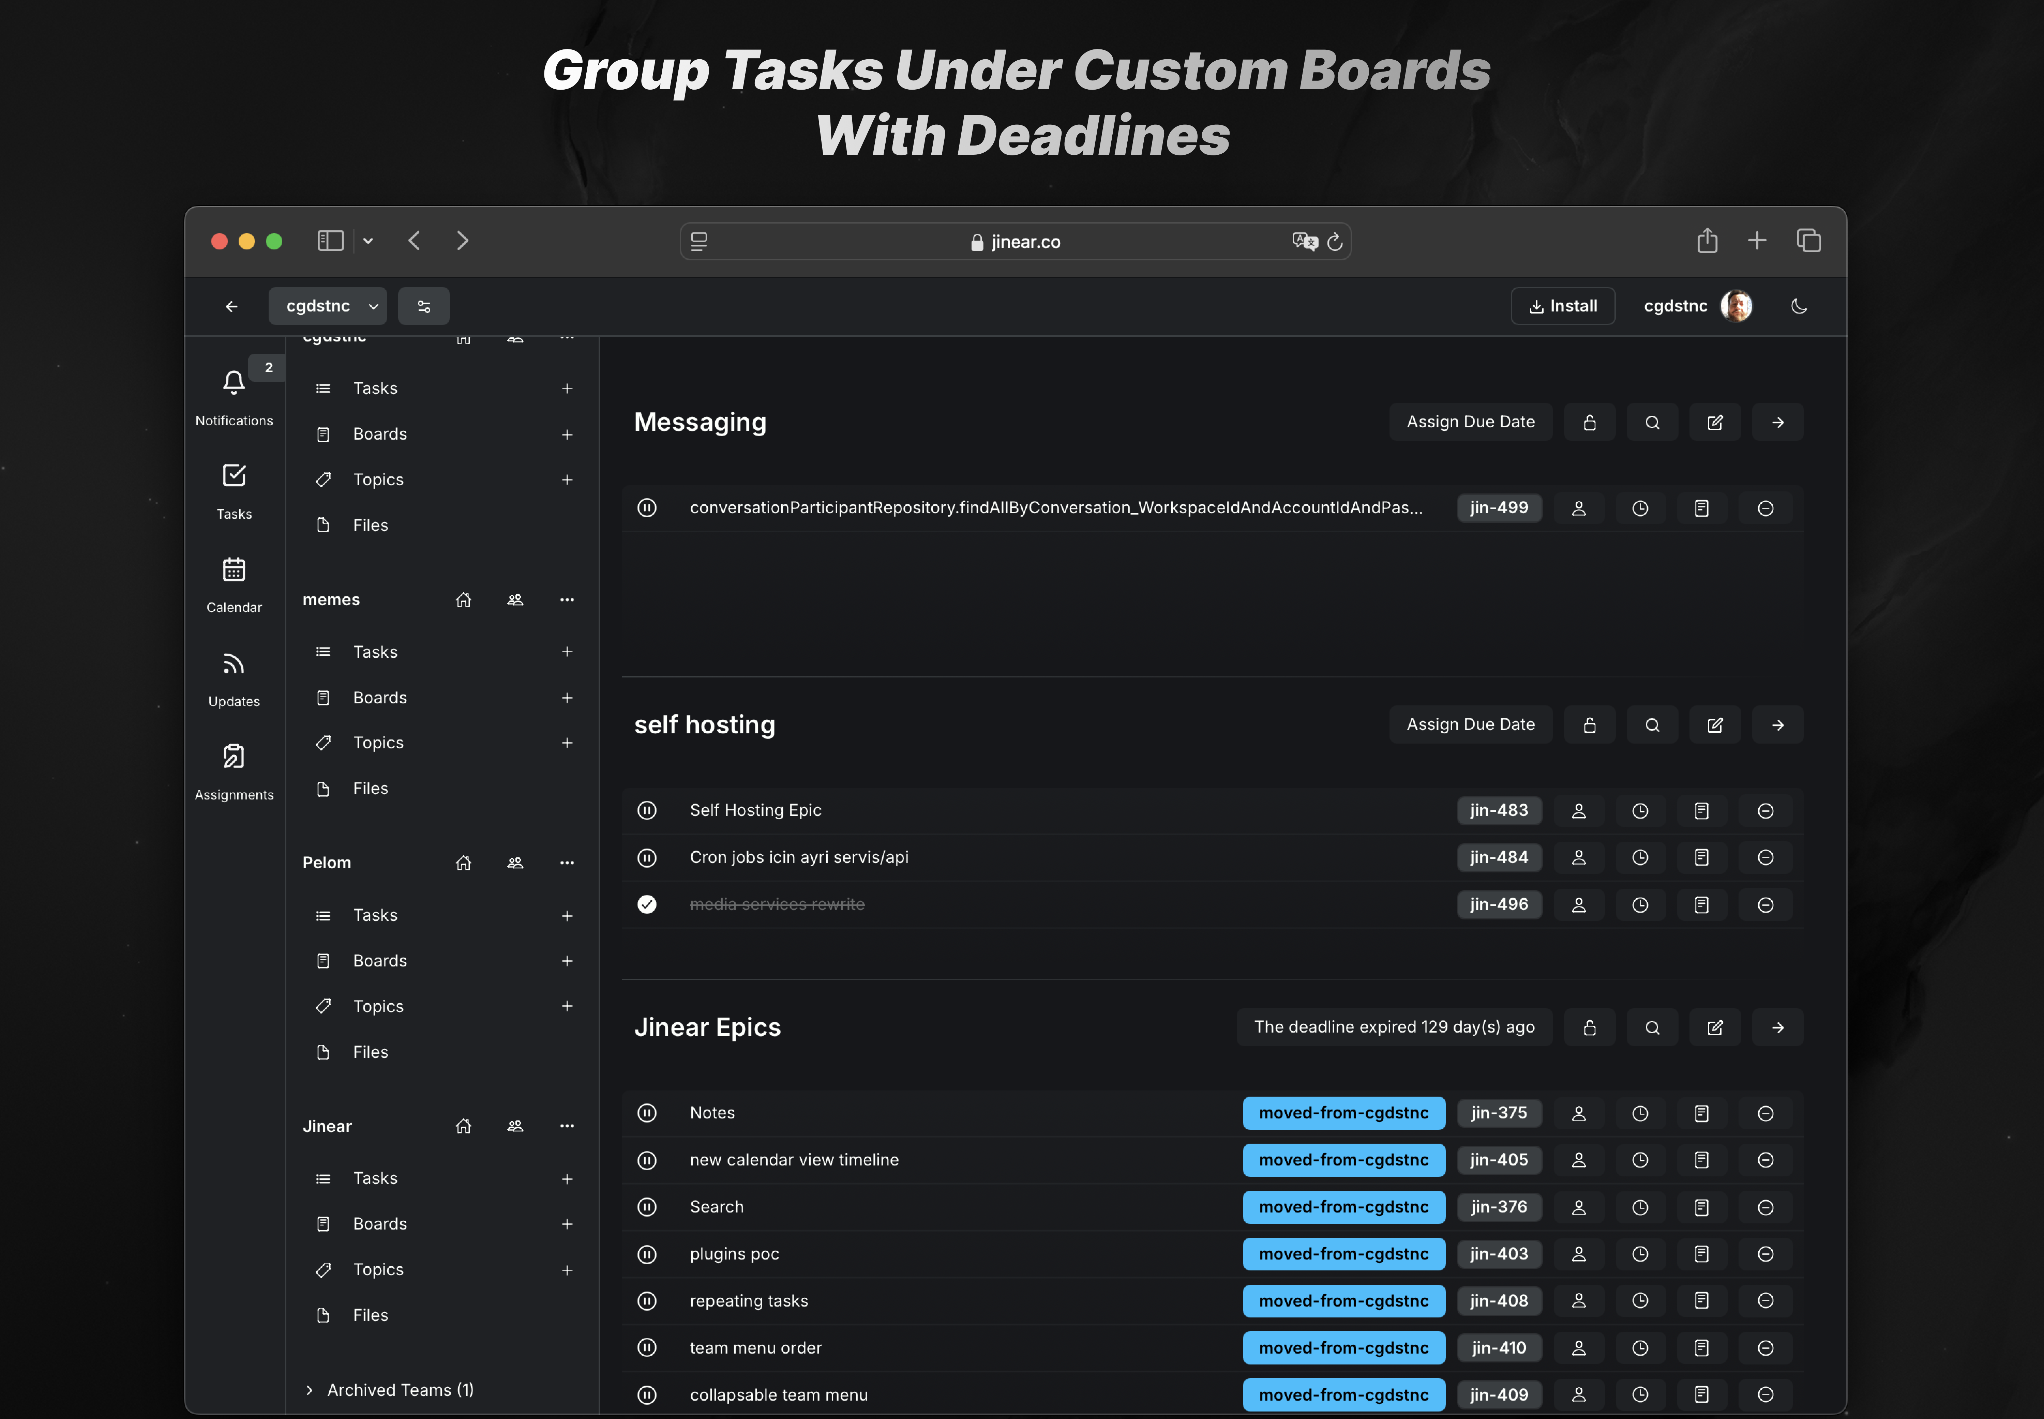Open Topics under Pelom team
The width and height of the screenshot is (2044, 1419).
(378, 1006)
